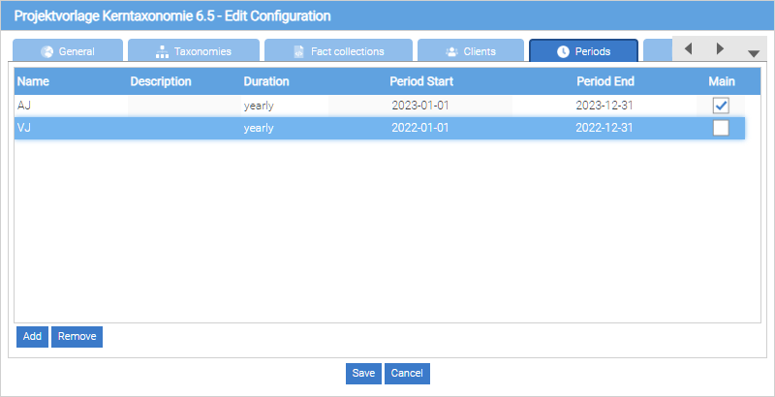Click the Period End column header
775x397 pixels.
tap(604, 81)
